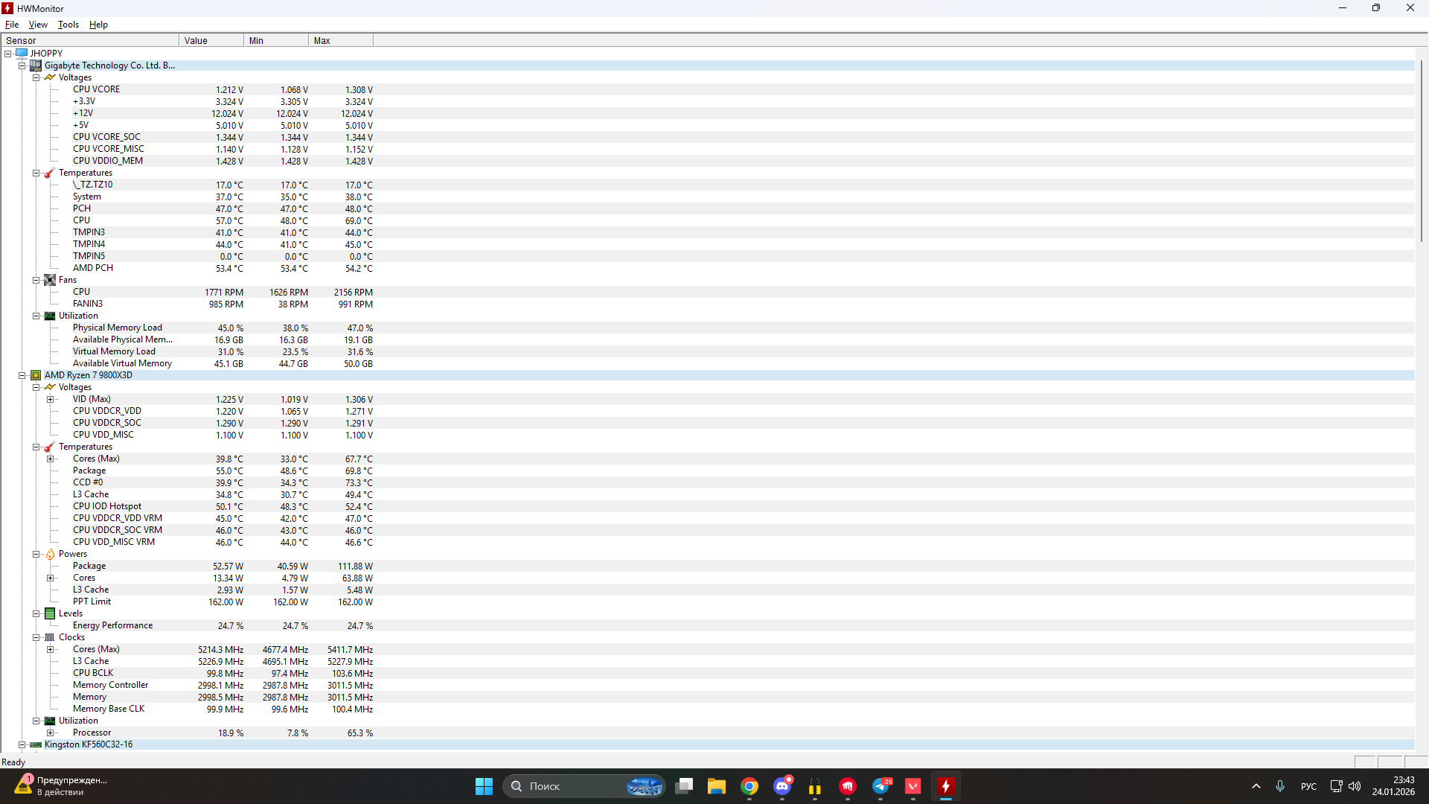Open the Tools menu
The image size is (1429, 804).
pyautogui.click(x=68, y=25)
